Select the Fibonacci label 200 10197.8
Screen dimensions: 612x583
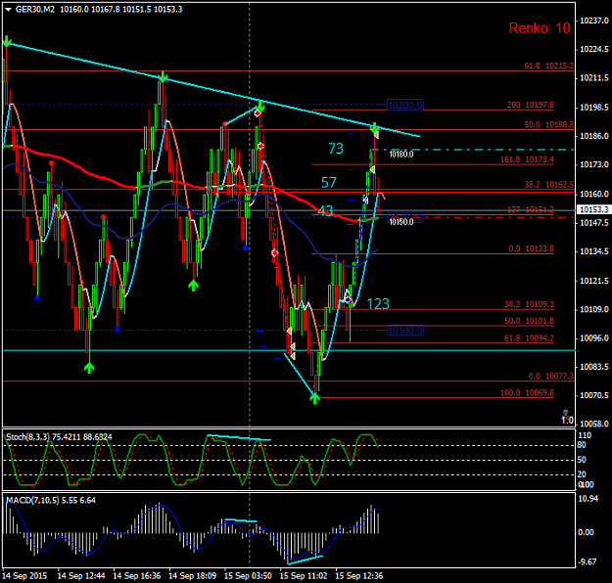pos(531,105)
